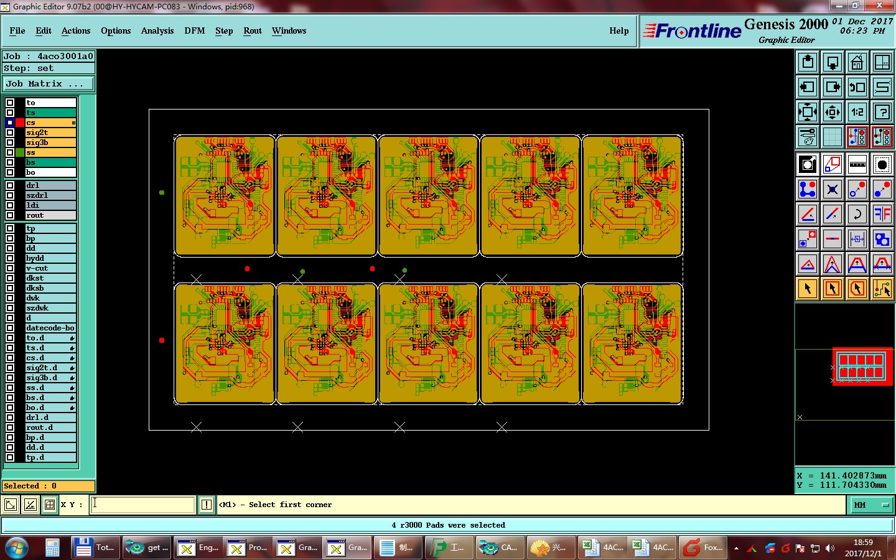The image size is (896, 560).
Task: Select the dotted-square black pad tool
Action: click(x=882, y=164)
